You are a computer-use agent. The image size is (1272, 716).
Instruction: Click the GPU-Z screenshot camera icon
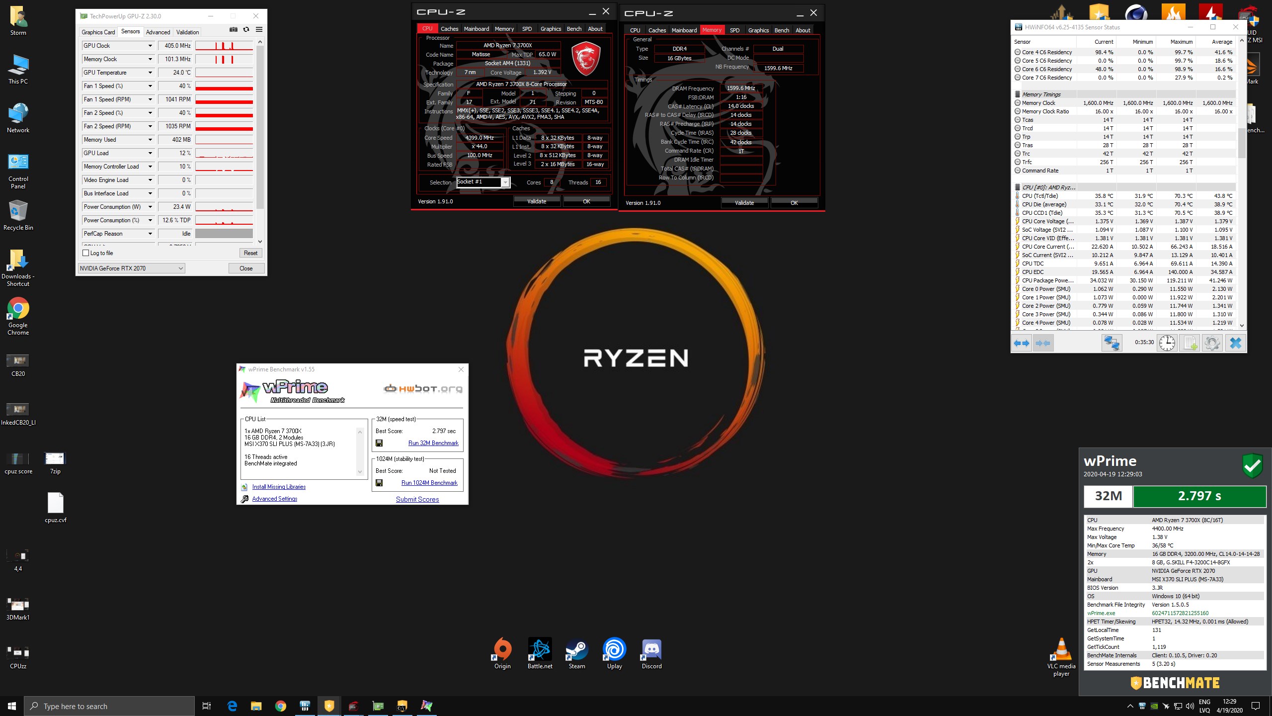(x=234, y=30)
